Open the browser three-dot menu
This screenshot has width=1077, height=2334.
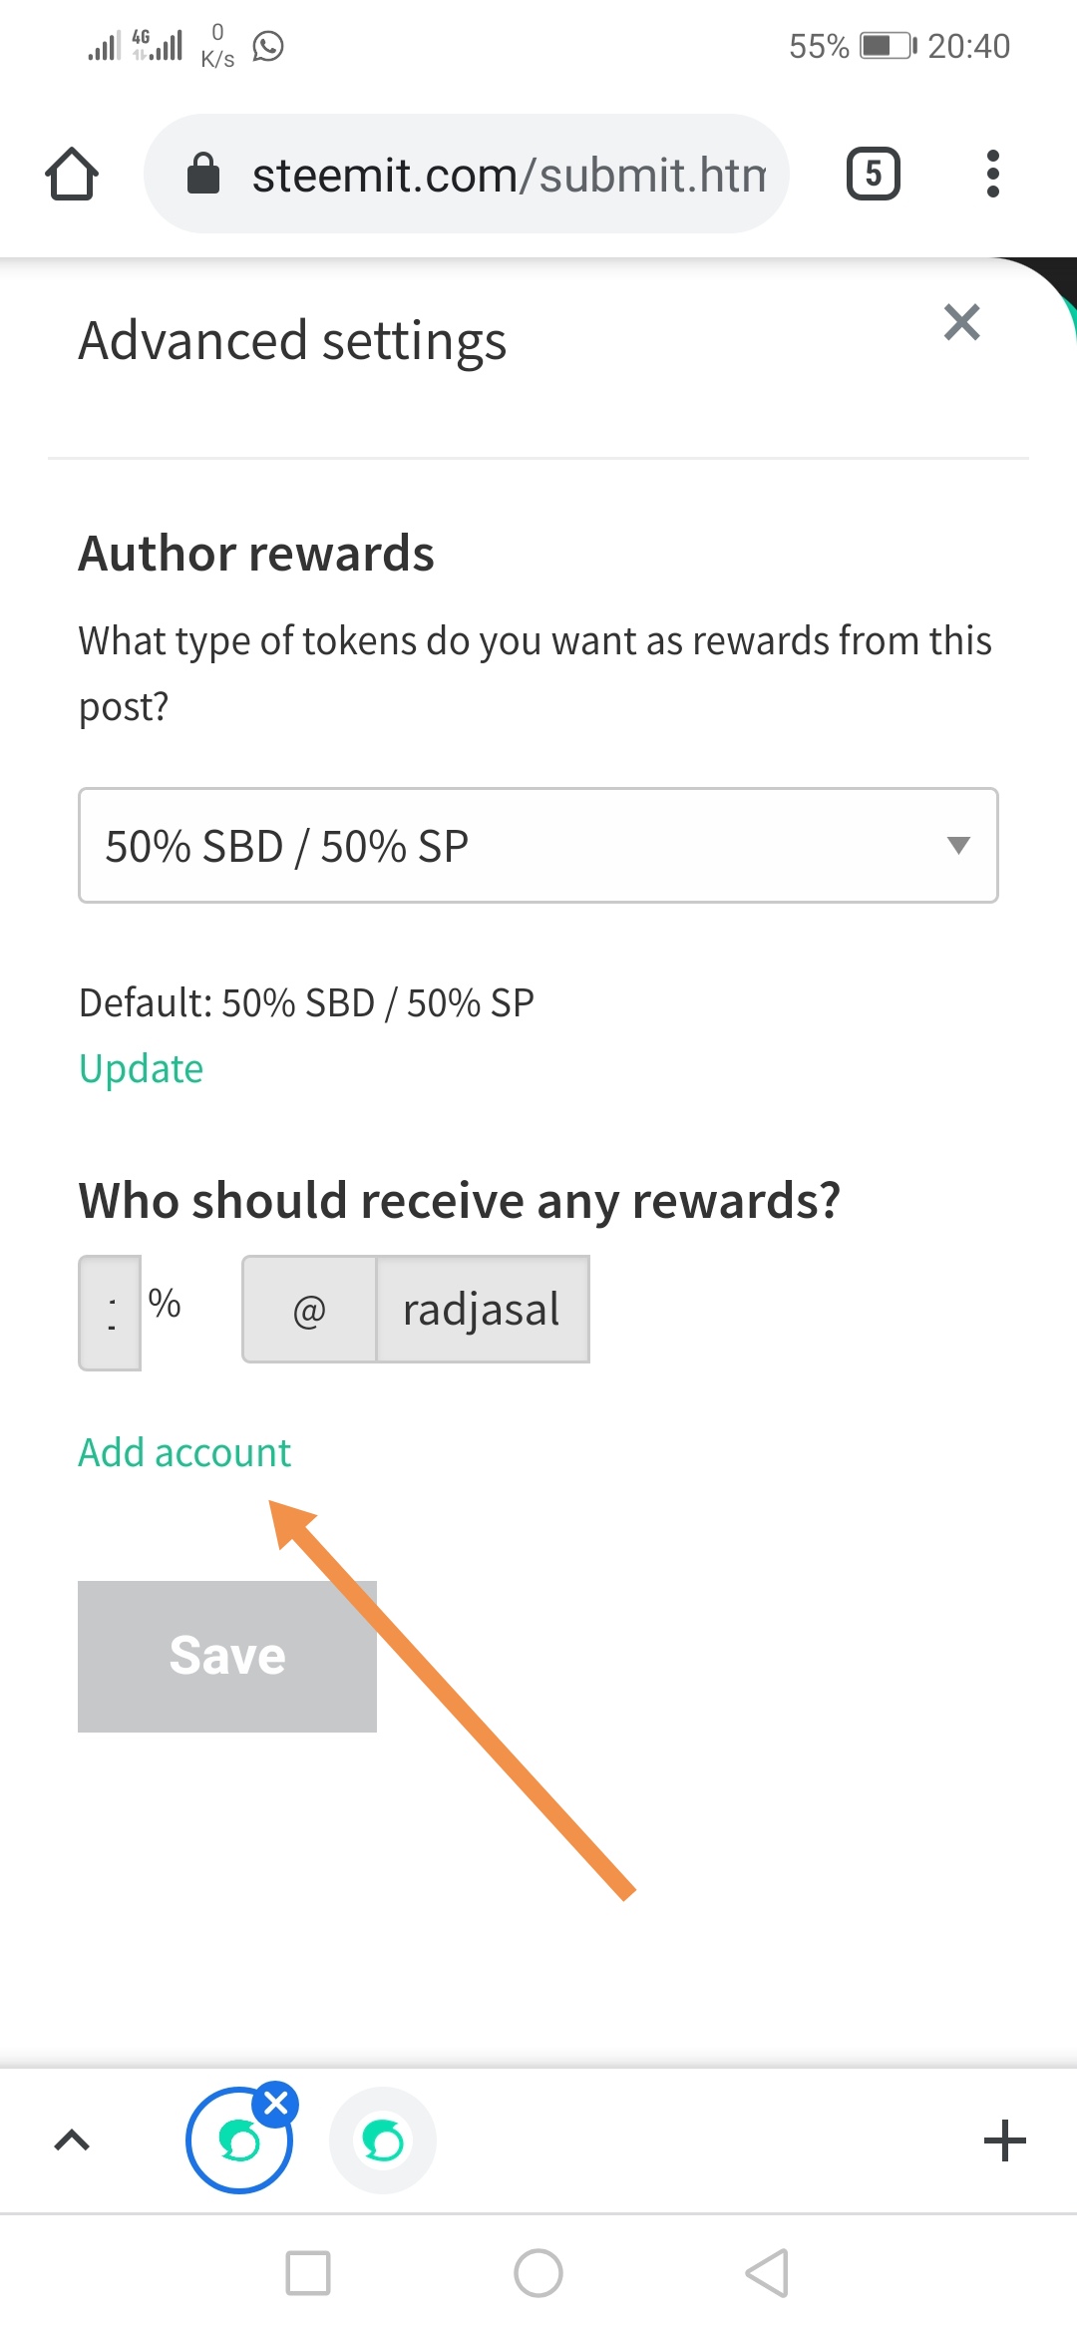(992, 175)
